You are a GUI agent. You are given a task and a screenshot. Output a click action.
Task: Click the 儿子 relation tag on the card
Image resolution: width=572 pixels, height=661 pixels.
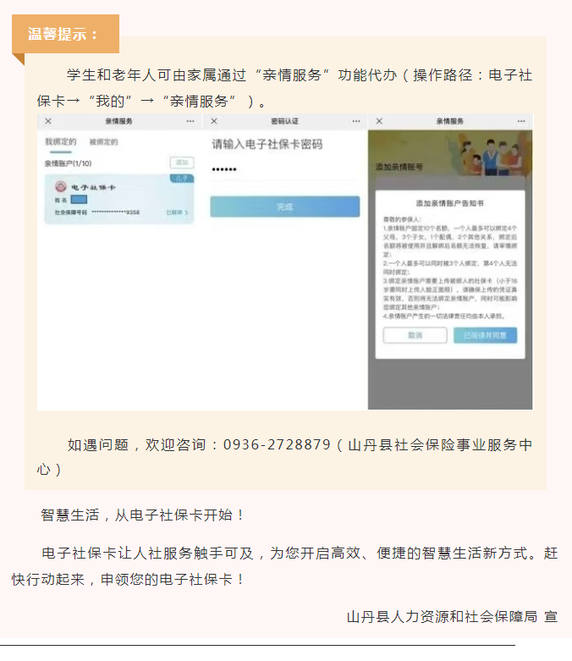tap(182, 179)
